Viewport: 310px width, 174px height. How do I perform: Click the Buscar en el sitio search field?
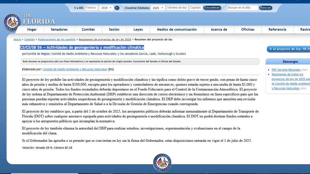pyautogui.click(x=243, y=8)
